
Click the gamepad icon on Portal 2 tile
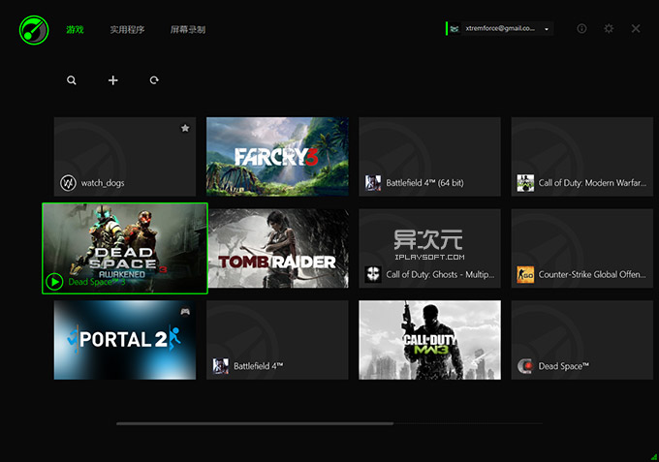point(185,312)
